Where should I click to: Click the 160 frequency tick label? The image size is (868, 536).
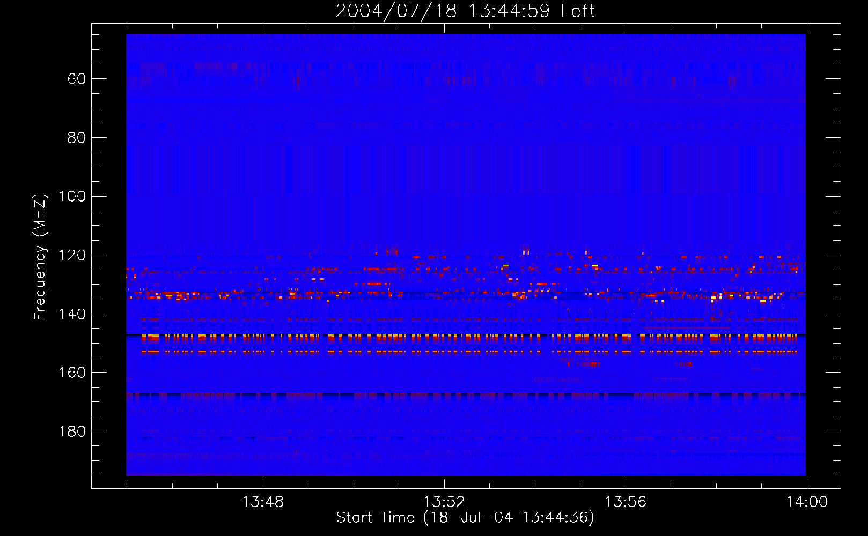click(72, 373)
